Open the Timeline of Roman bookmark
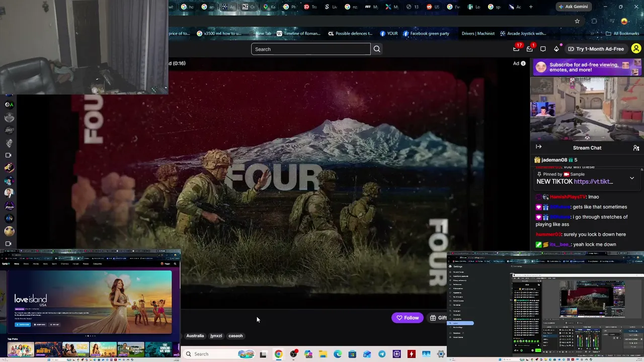This screenshot has height=362, width=644. click(298, 34)
